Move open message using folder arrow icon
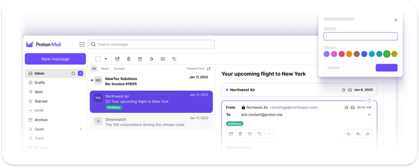Viewport: 419px width, 168px height. [250, 134]
